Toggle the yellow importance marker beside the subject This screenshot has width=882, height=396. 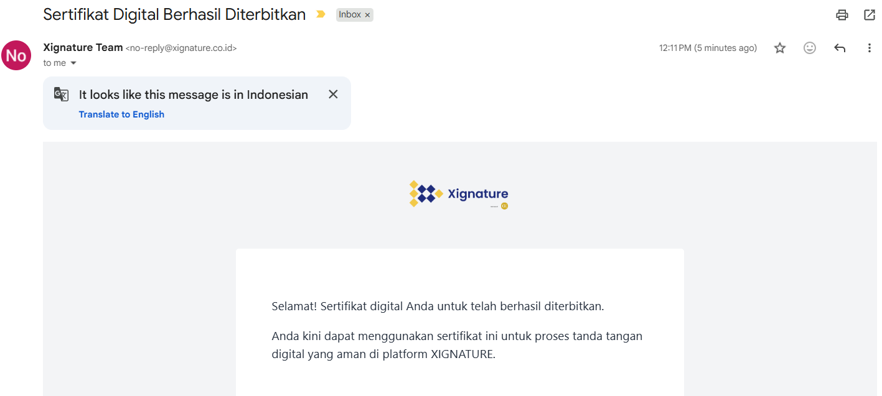[321, 14]
